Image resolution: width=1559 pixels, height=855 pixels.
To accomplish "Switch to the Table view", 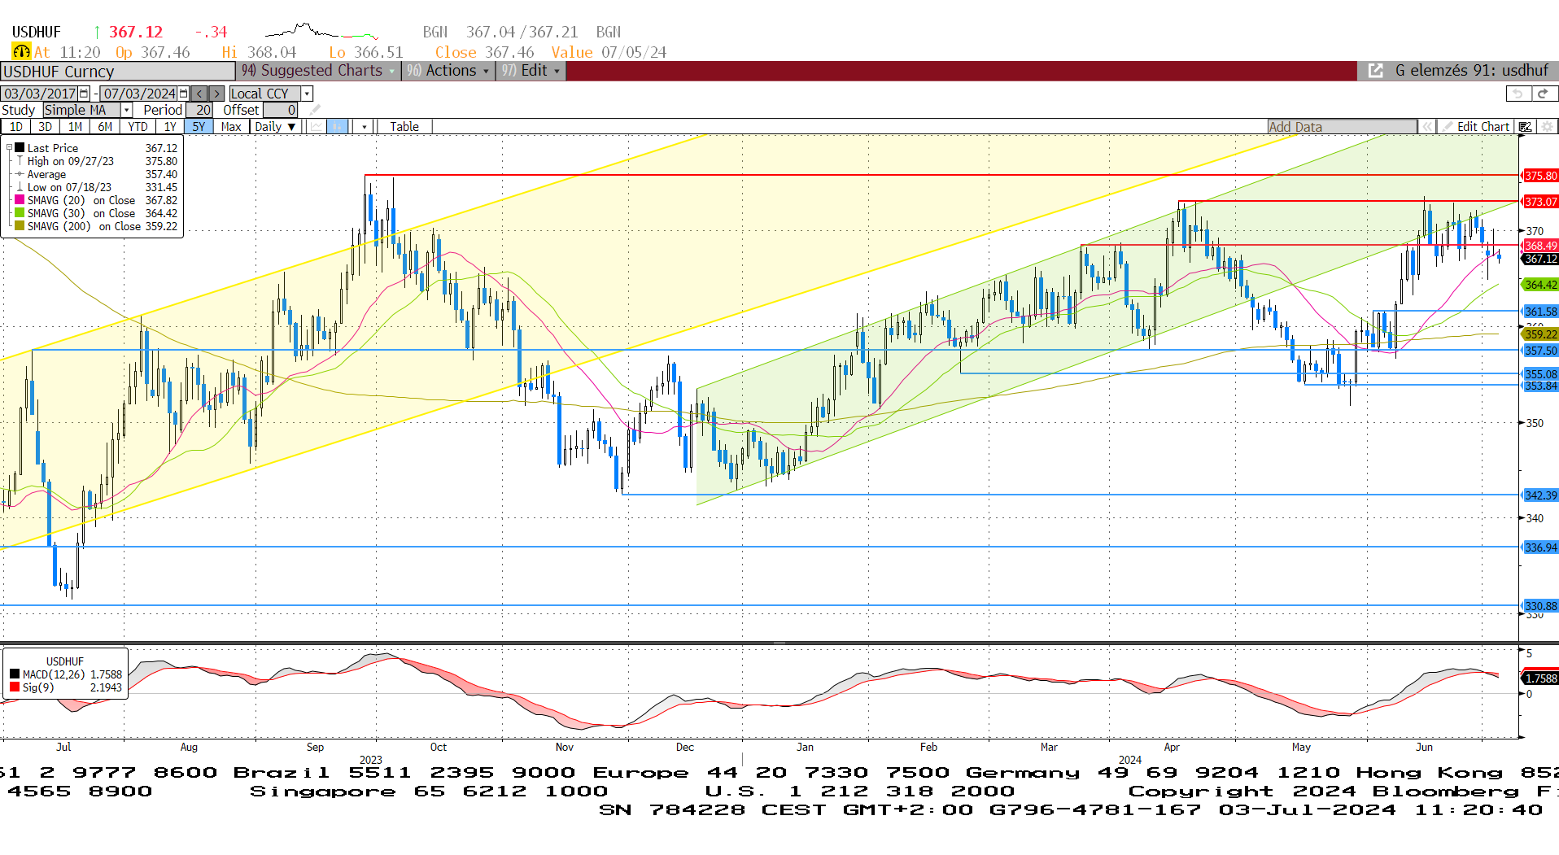I will point(404,126).
